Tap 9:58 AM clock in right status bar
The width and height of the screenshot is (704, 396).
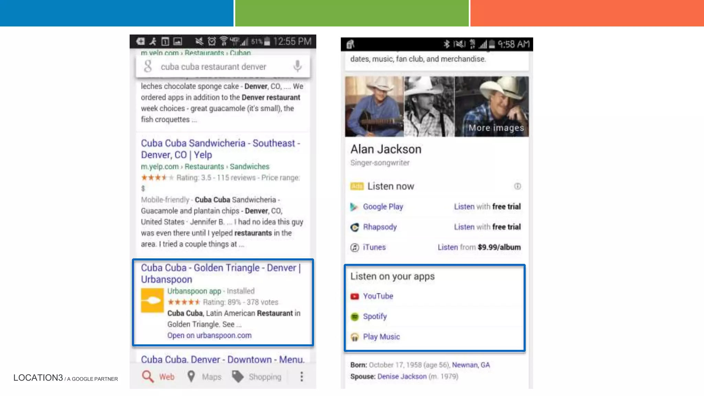point(514,44)
